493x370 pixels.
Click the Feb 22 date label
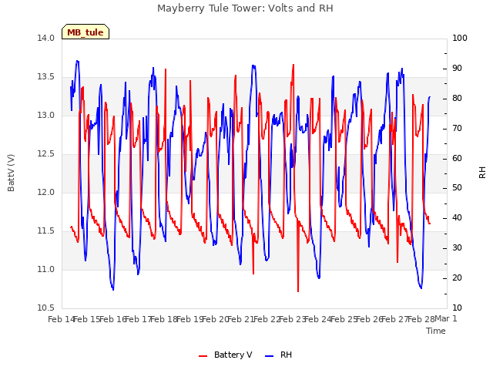tap(267, 319)
